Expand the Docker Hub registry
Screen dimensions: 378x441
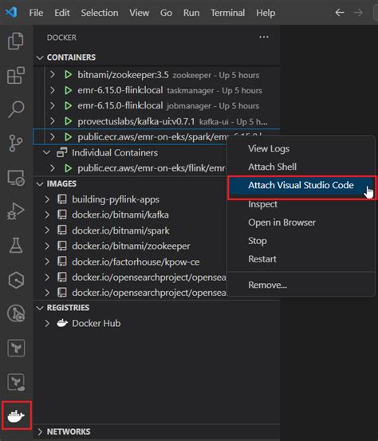47,323
